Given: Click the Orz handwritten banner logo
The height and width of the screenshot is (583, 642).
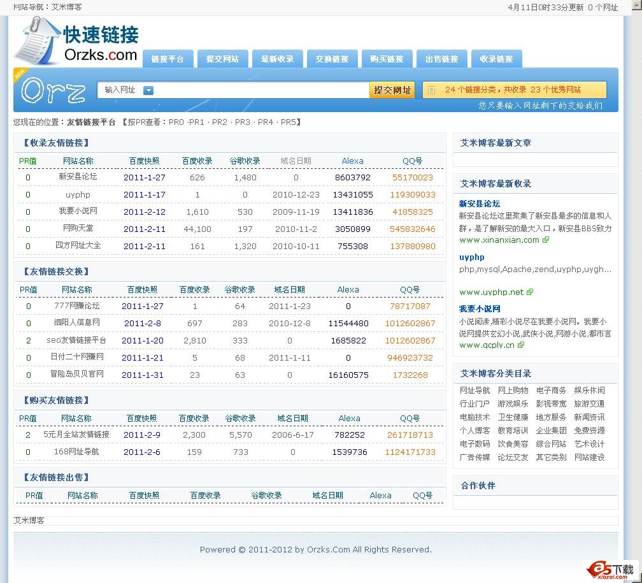Looking at the screenshot, I should pos(53,91).
